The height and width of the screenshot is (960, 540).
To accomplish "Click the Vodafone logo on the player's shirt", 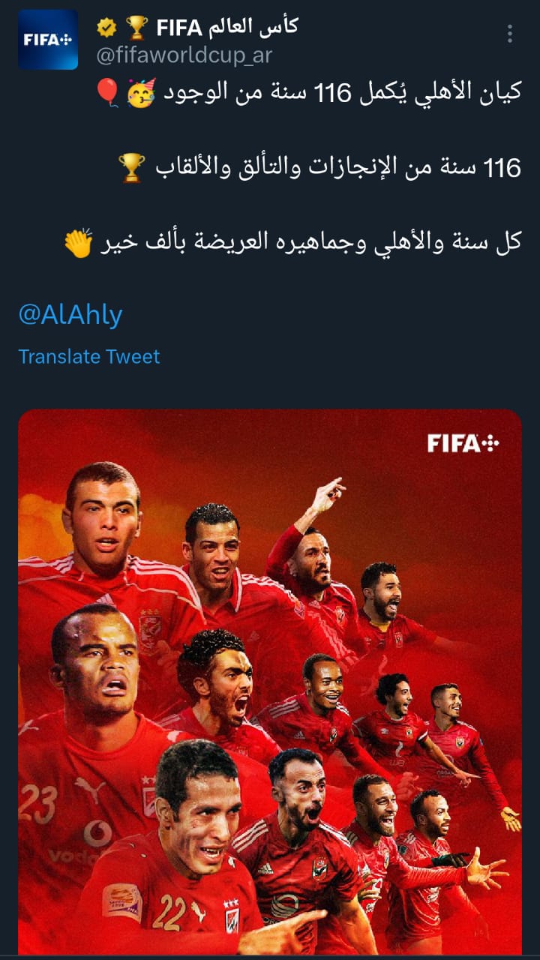I will tap(97, 833).
